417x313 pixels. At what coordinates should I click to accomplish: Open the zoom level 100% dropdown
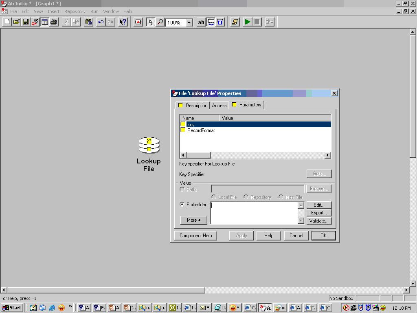[188, 22]
